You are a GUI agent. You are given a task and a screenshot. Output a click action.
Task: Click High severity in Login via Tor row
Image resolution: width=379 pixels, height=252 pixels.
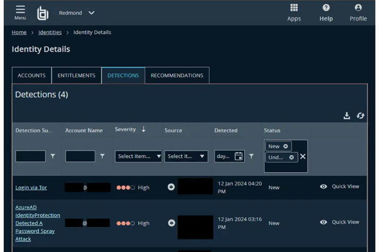[133, 188]
